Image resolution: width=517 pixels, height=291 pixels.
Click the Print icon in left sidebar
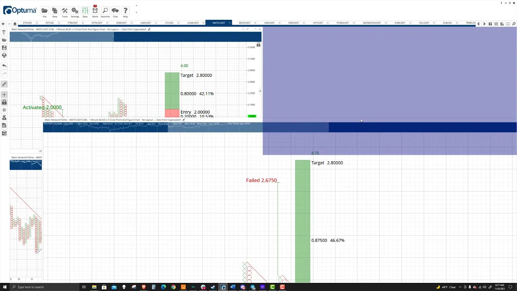click(4, 55)
